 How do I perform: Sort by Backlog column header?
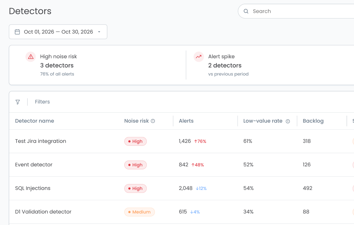coord(313,121)
